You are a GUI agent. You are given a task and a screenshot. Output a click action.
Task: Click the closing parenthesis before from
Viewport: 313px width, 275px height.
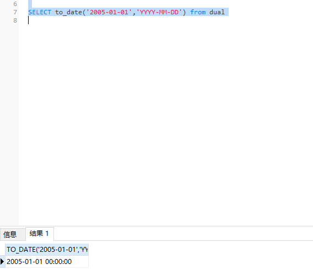click(x=184, y=12)
